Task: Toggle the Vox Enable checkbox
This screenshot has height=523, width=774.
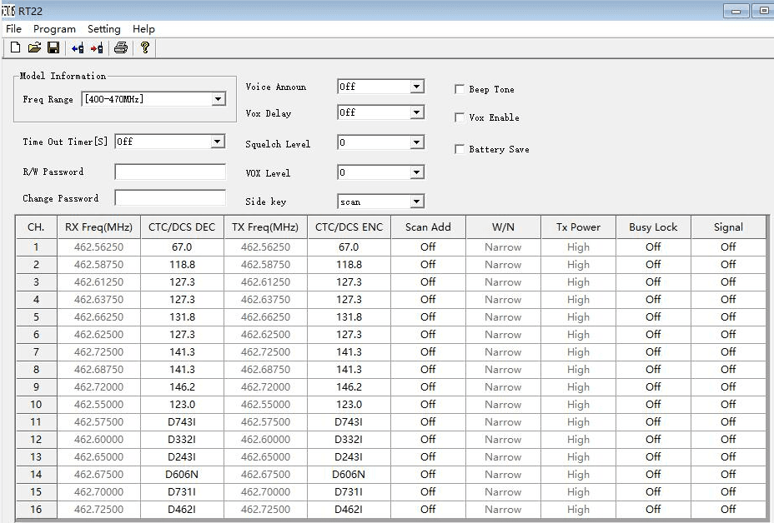Action: [x=460, y=117]
